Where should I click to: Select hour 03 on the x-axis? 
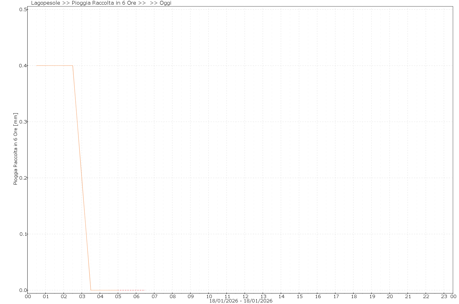point(82,297)
